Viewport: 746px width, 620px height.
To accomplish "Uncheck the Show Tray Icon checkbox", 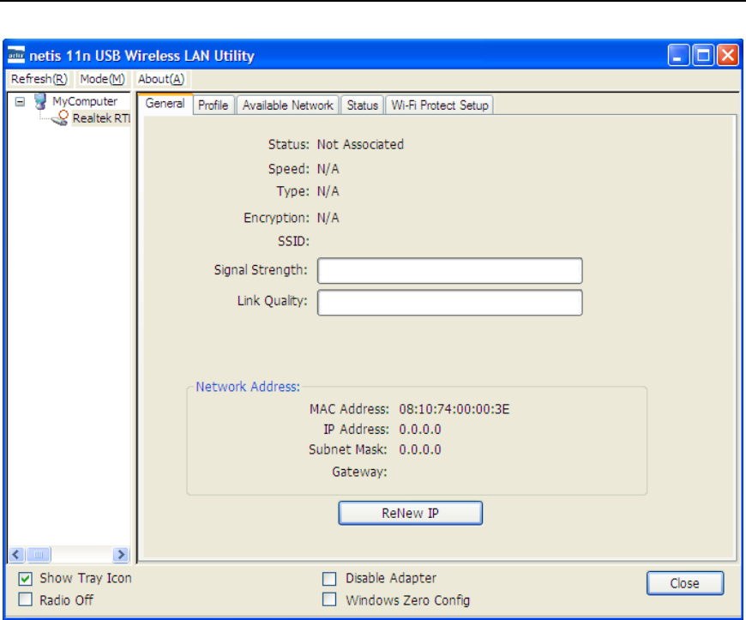I will tap(25, 579).
